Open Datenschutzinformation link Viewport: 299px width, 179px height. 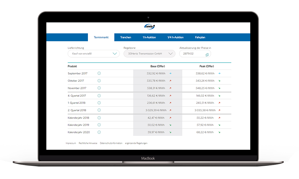(x=111, y=143)
